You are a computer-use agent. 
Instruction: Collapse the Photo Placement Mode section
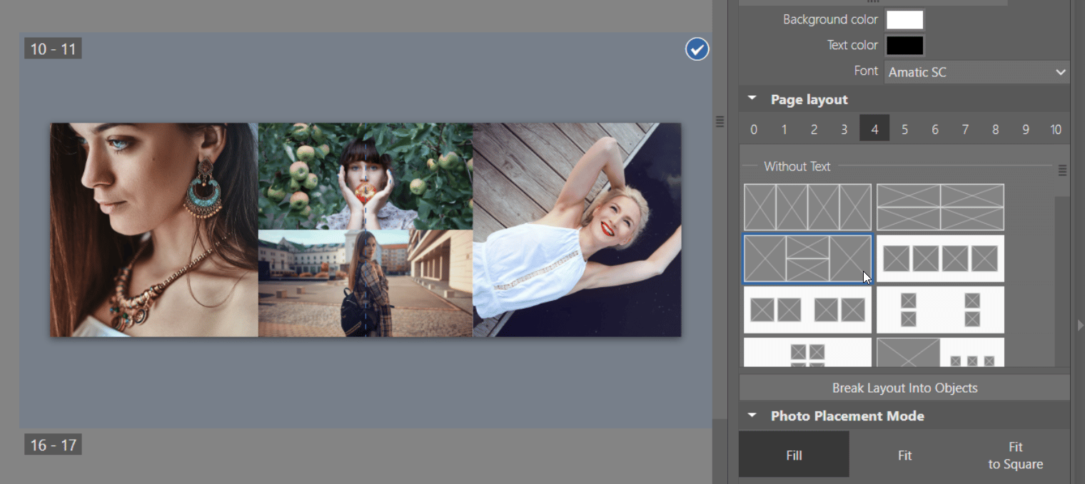(752, 416)
